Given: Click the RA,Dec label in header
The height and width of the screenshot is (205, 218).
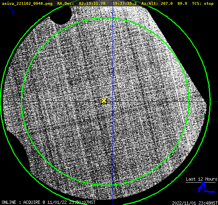Looking at the screenshot, I should click(x=65, y=4).
